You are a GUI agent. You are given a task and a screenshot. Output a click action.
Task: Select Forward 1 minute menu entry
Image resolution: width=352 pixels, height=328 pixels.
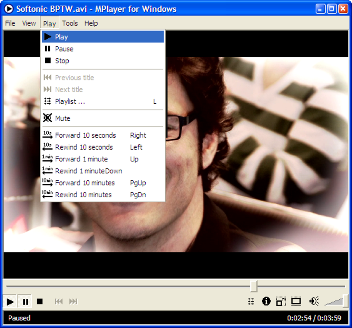[x=103, y=159]
